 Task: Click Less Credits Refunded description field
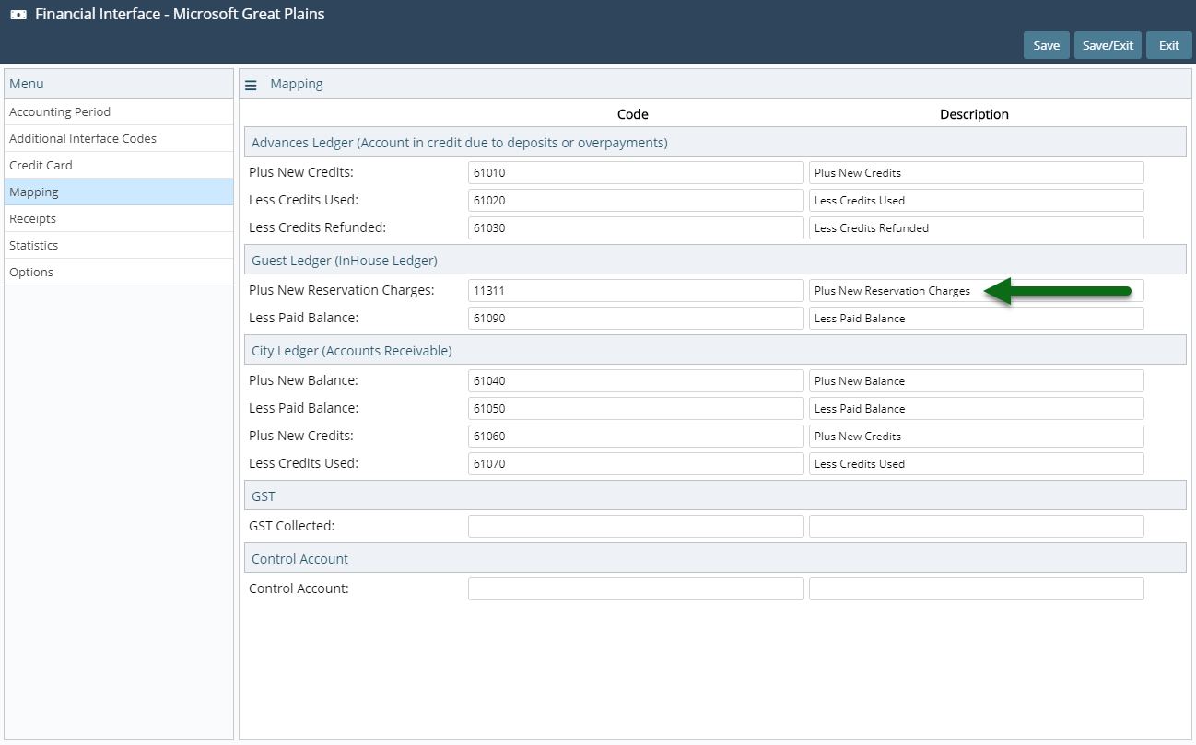click(977, 228)
